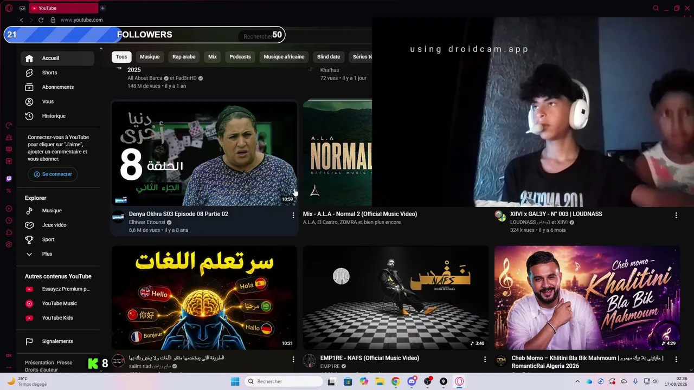Open the Opera sidebar history clock icon
694x390 pixels.
(x=9, y=220)
